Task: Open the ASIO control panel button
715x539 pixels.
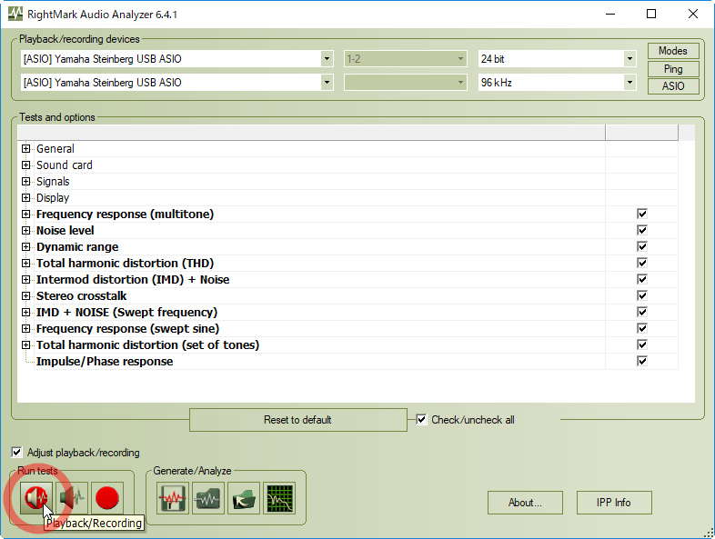Action: coord(673,85)
